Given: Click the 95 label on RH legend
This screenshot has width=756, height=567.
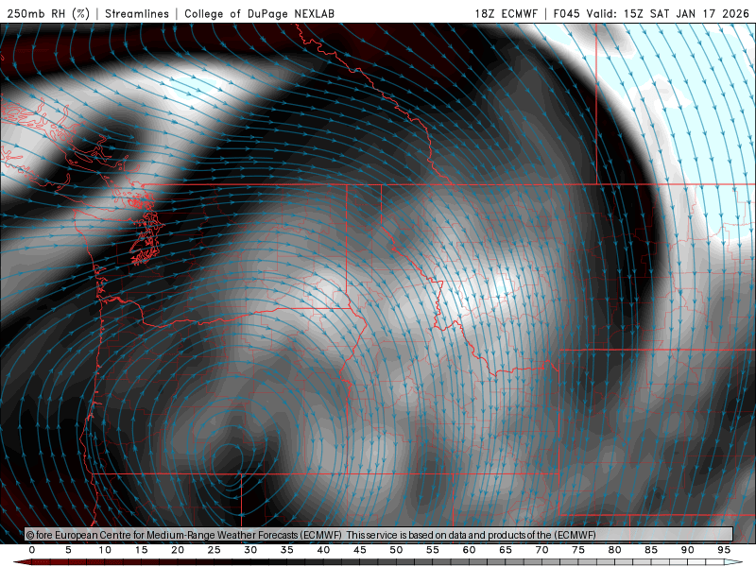Looking at the screenshot, I should click(724, 550).
